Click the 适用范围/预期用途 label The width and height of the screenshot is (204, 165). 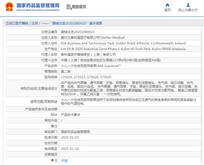click(44, 102)
